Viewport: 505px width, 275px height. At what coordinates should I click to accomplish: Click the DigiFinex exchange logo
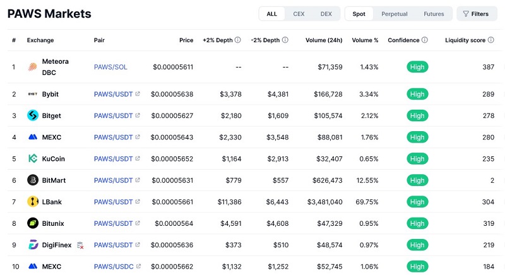(x=33, y=245)
